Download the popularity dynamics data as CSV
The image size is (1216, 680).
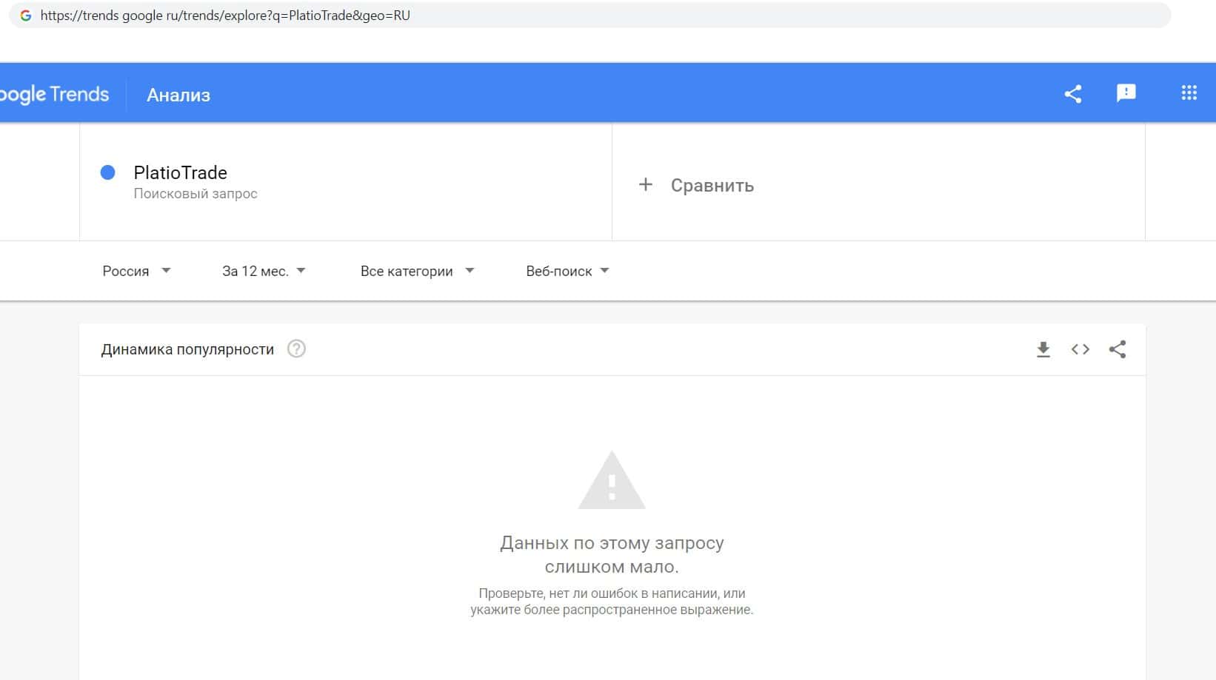click(x=1043, y=349)
